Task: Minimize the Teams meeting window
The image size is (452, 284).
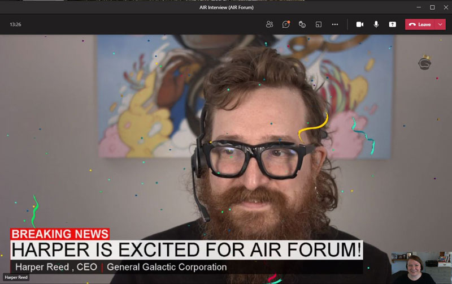Action: click(419, 7)
